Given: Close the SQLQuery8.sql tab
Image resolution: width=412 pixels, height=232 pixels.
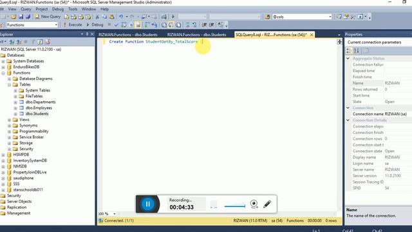Looking at the screenshot, I should point(312,34).
